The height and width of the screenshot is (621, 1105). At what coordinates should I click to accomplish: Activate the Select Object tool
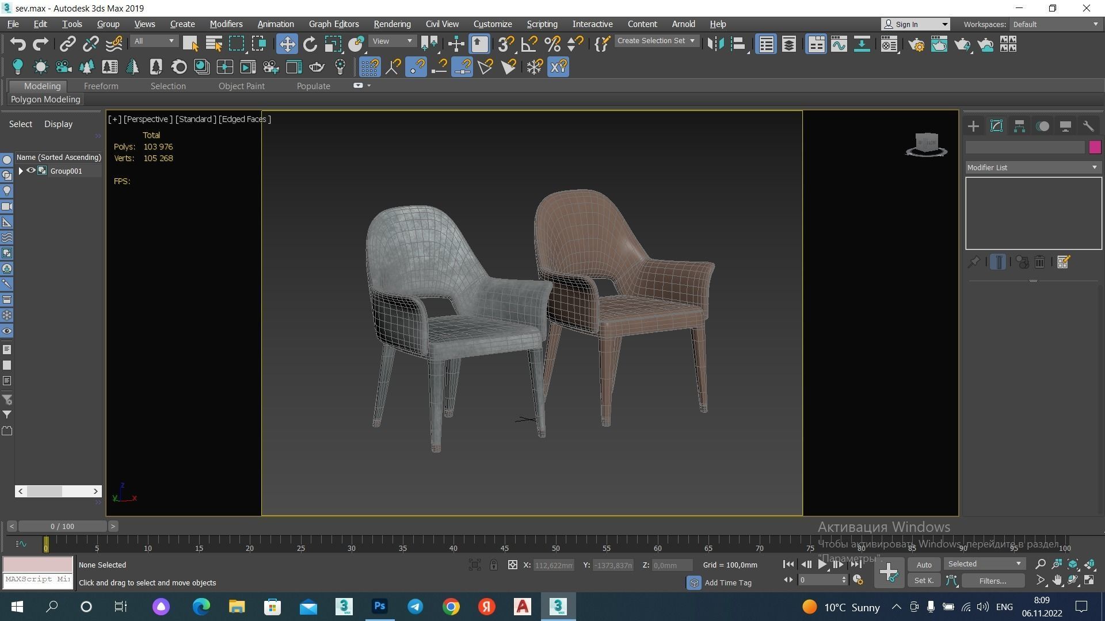(190, 44)
